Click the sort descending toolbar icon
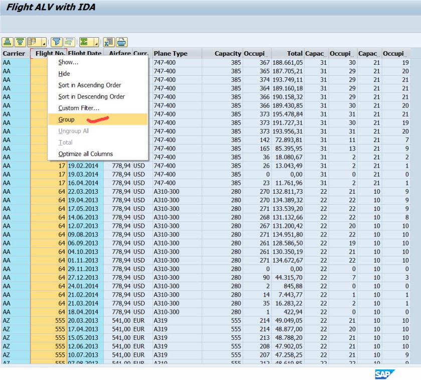 point(20,42)
